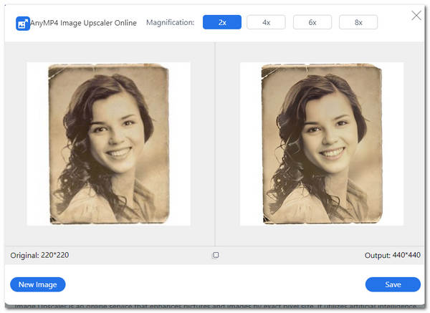
Task: Save the upscaled output image
Action: [x=393, y=284]
